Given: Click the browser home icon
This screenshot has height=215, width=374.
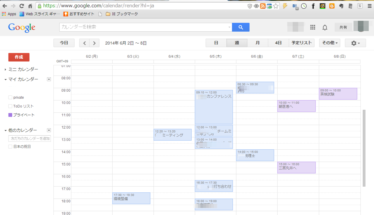Looking at the screenshot, I should tap(30, 6).
